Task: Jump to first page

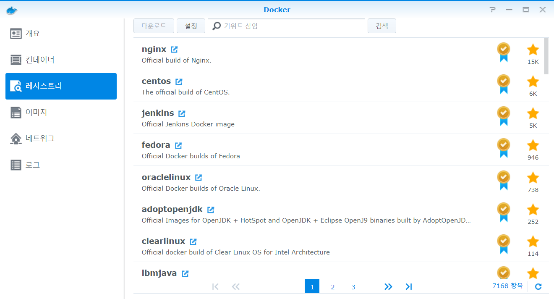Action: click(215, 287)
